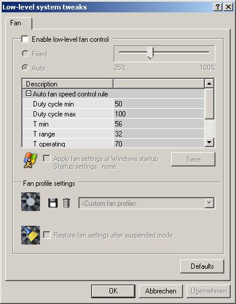
Task: Click the fan image icon
Action: tap(31, 202)
